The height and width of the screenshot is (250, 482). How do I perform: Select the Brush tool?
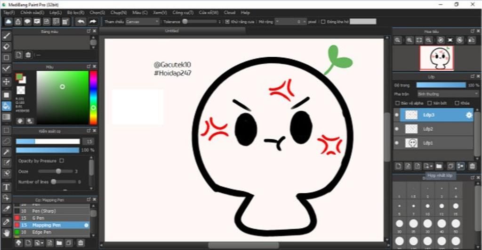7,36
